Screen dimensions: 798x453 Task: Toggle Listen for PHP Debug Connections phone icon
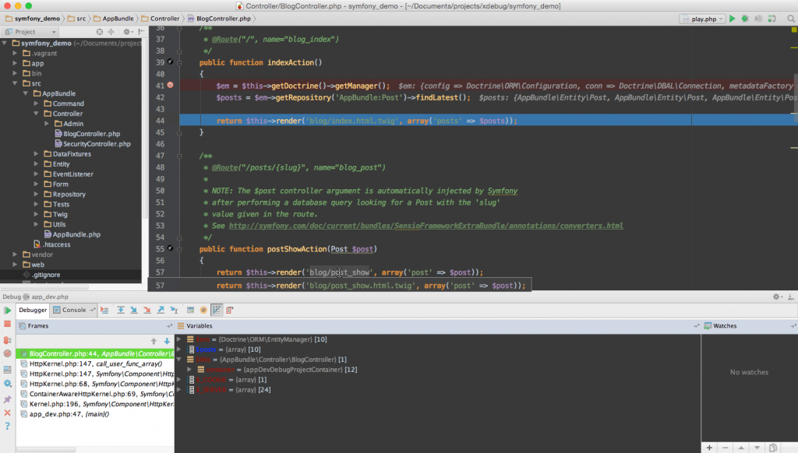click(x=772, y=19)
